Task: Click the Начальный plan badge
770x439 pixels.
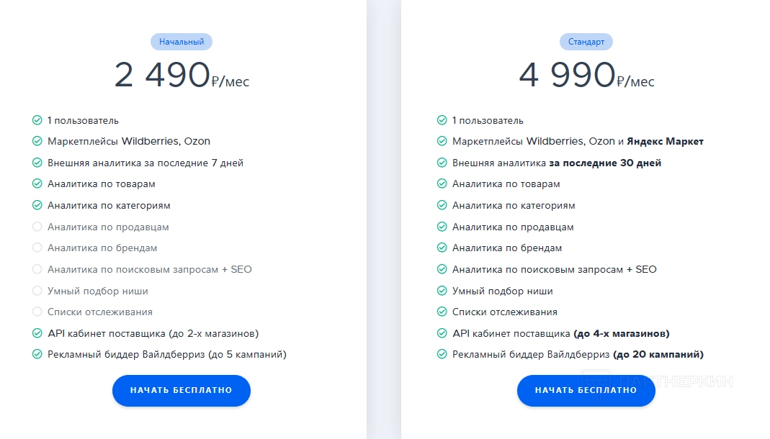Action: pos(182,42)
